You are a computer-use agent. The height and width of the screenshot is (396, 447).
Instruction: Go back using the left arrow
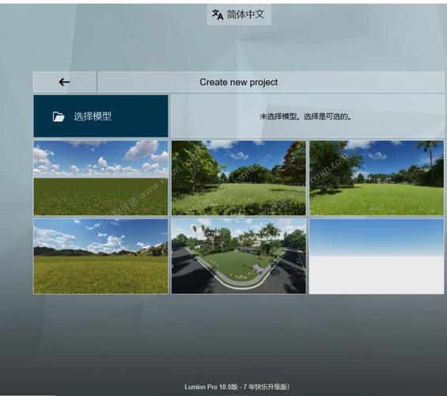tap(64, 82)
